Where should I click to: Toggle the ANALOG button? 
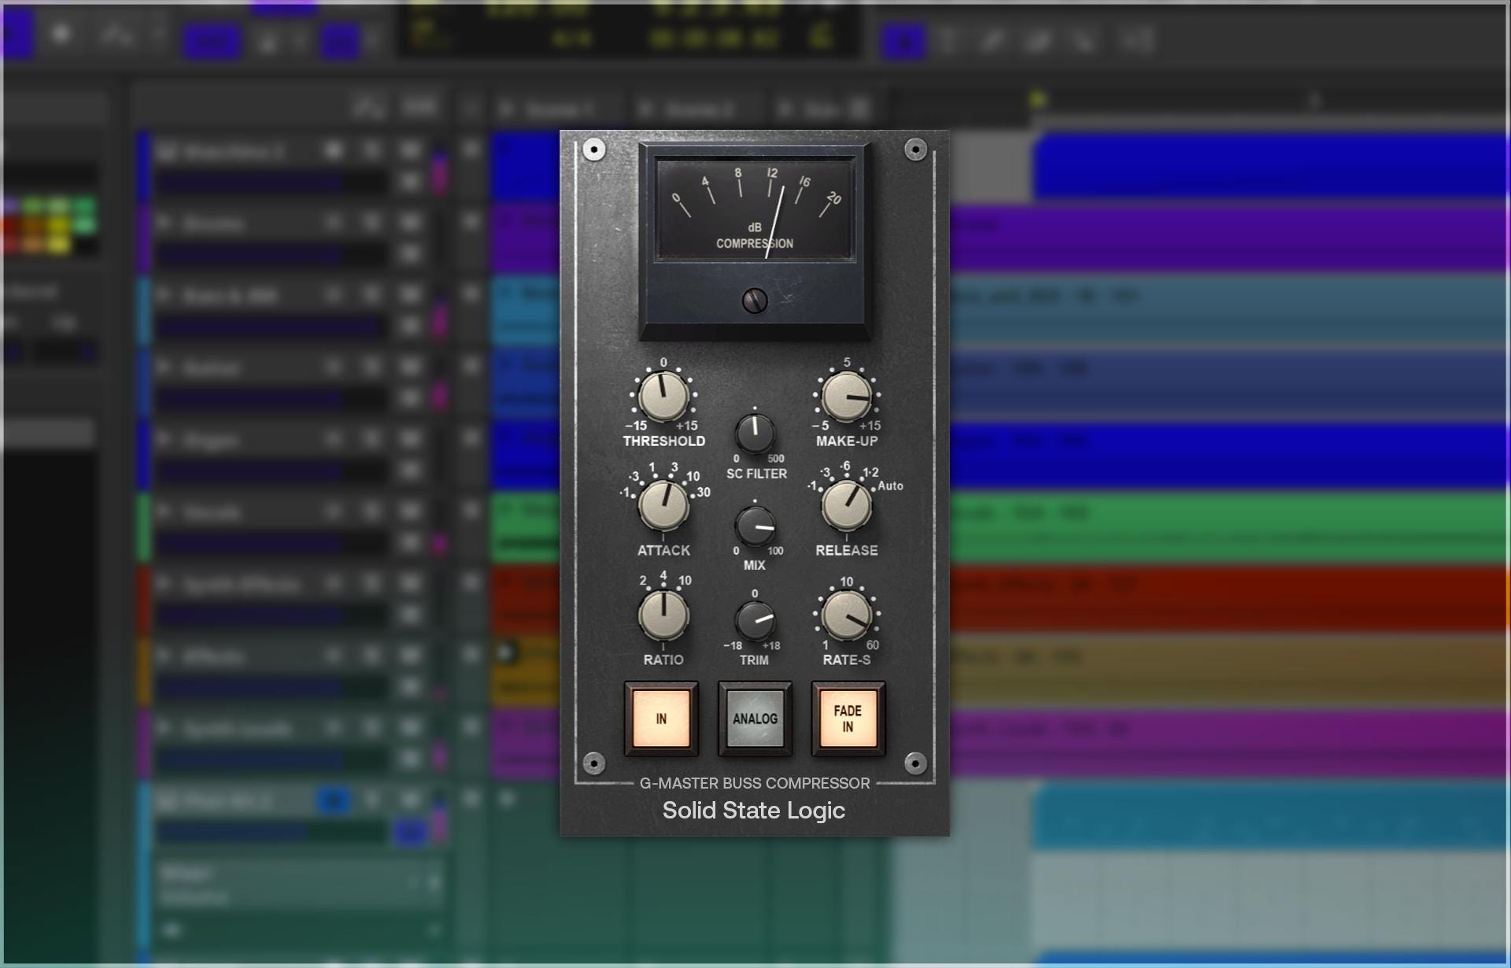click(x=755, y=719)
